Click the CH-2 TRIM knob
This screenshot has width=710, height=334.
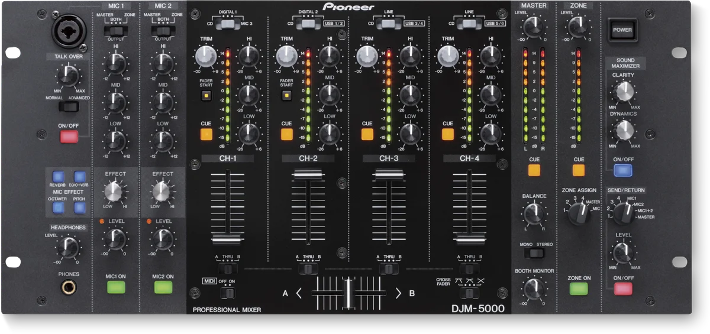[286, 57]
